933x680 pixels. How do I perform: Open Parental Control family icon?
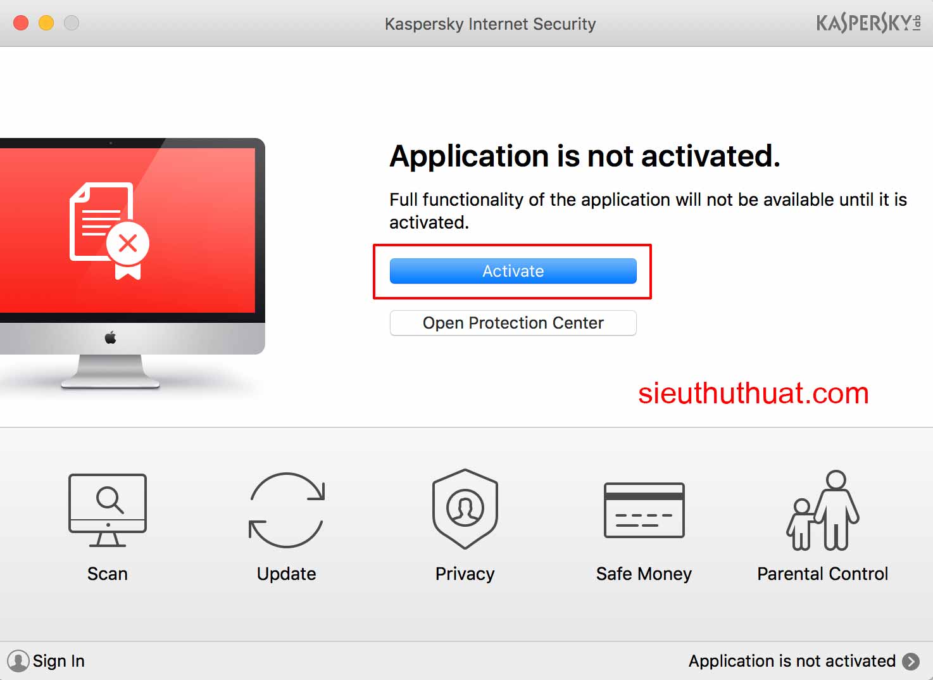[822, 510]
